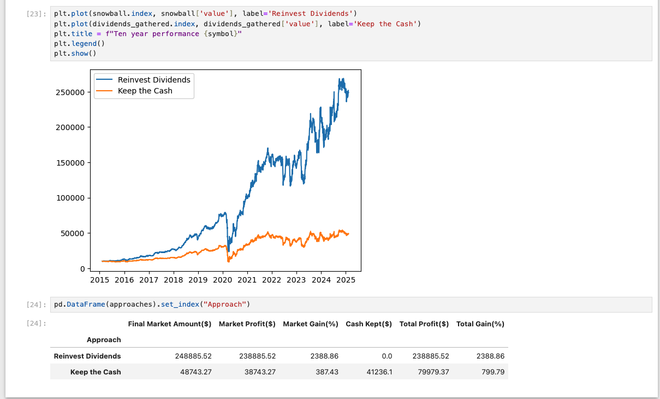Click the 'Market Profit($)' column header
Viewport: 660px width, 399px height.
pos(247,324)
